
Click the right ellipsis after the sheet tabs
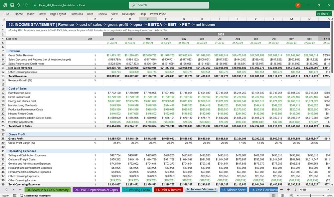point(281,190)
